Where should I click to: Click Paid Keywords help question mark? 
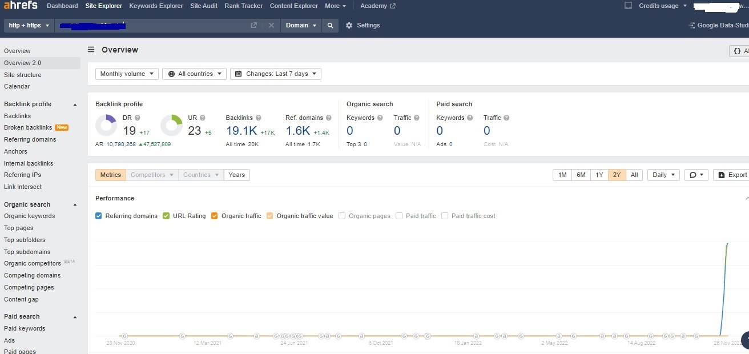(470, 118)
